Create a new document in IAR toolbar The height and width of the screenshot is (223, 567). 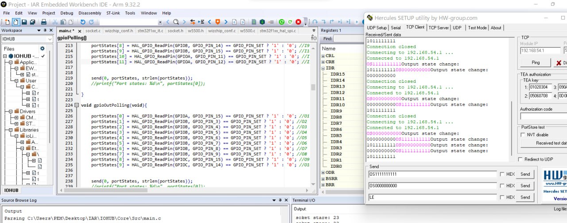[7, 22]
